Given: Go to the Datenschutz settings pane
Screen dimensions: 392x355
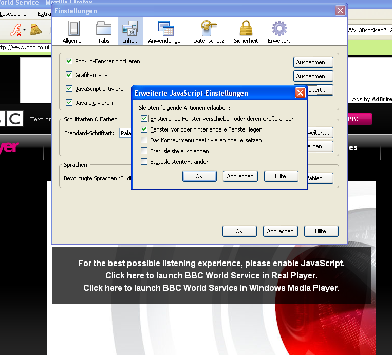Looking at the screenshot, I should (x=209, y=32).
